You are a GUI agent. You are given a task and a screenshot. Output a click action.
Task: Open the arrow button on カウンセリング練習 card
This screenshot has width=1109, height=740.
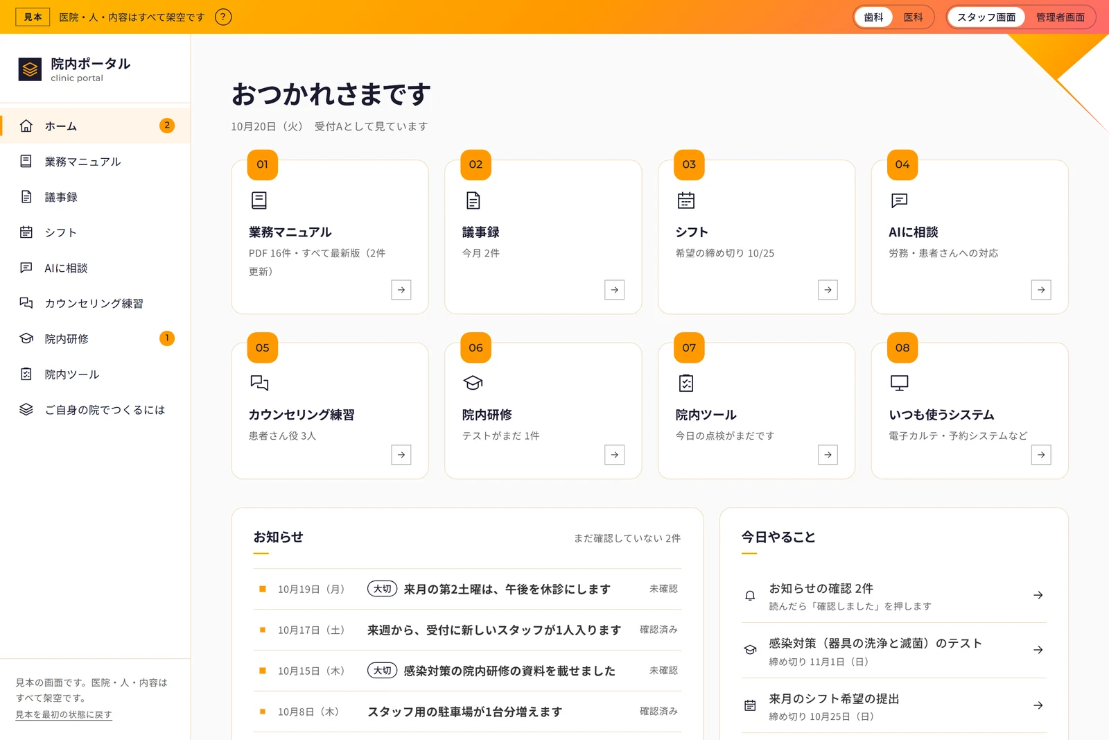pyautogui.click(x=401, y=455)
